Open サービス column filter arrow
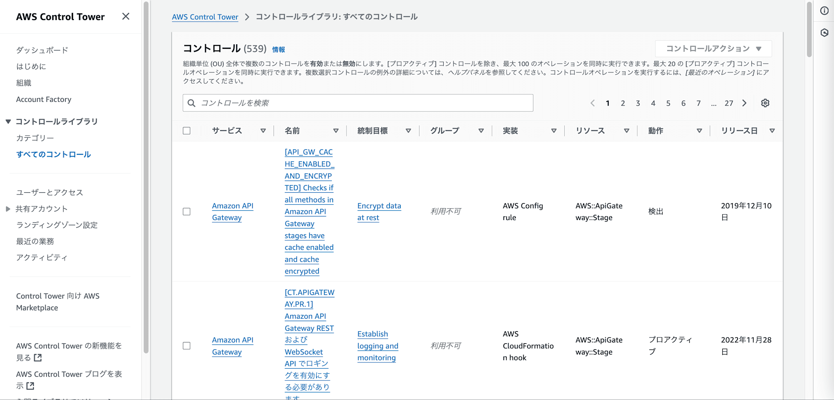The height and width of the screenshot is (400, 834). [263, 131]
